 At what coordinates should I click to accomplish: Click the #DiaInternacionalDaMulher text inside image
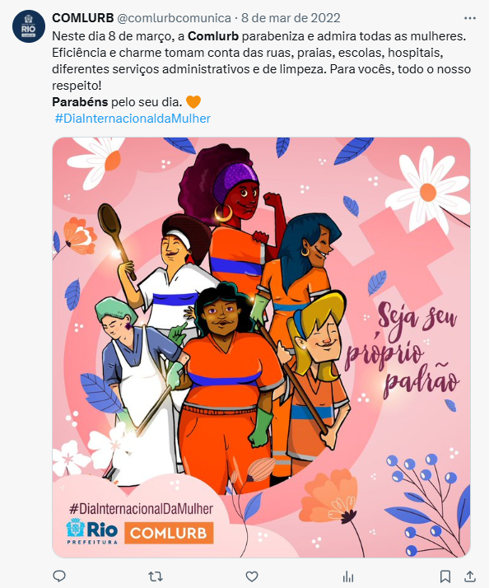point(141,508)
